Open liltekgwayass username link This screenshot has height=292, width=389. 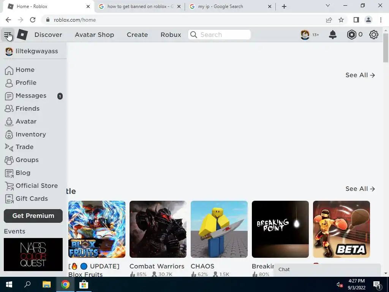click(37, 51)
